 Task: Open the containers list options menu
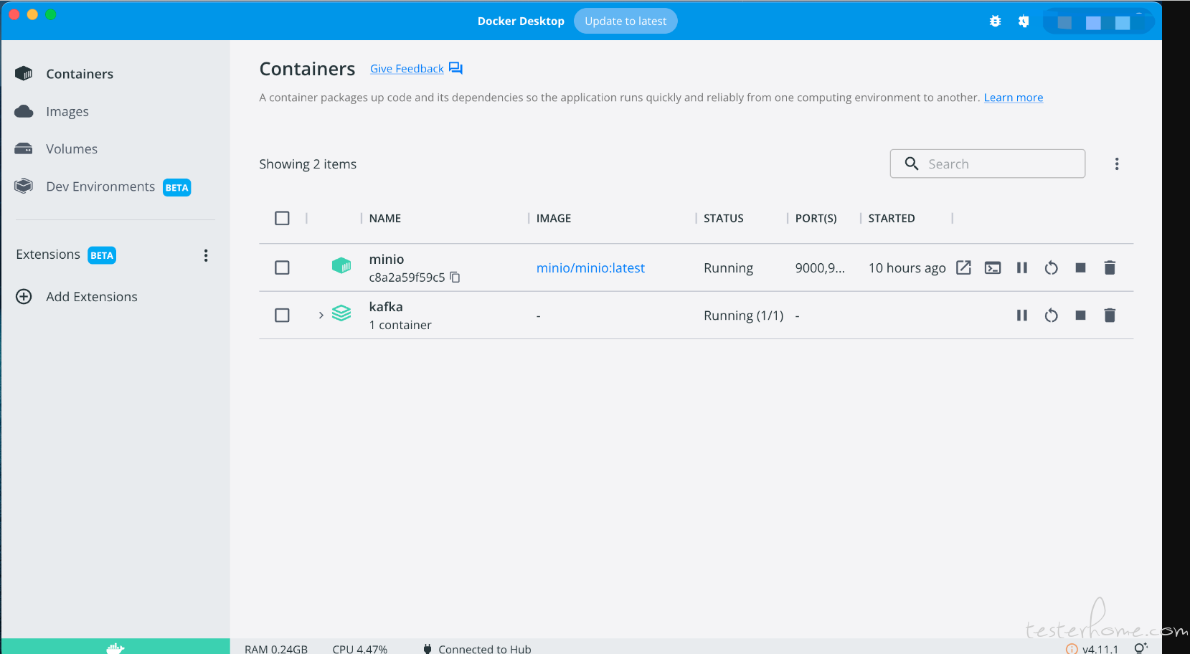pos(1117,163)
